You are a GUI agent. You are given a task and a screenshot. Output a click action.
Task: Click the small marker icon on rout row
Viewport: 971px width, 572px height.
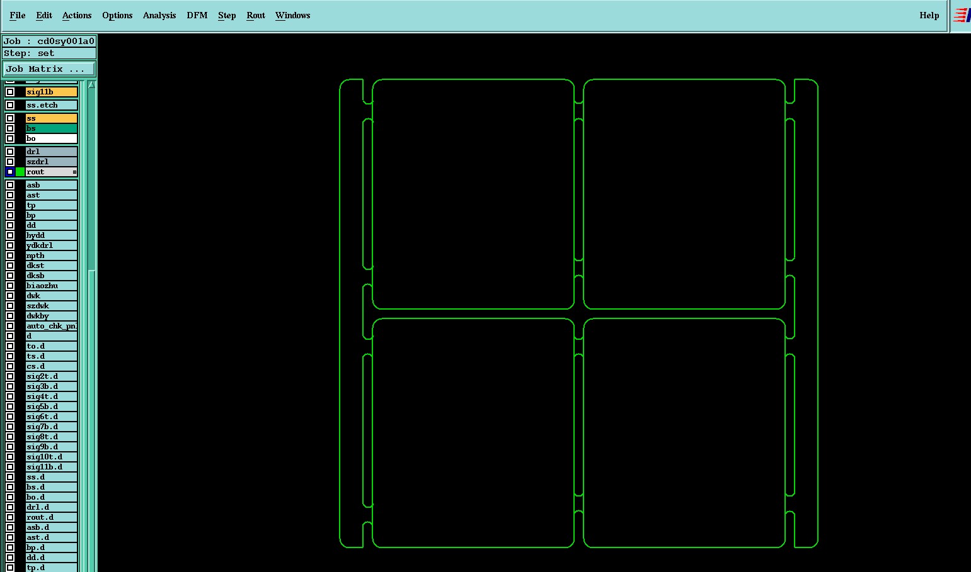click(x=74, y=172)
